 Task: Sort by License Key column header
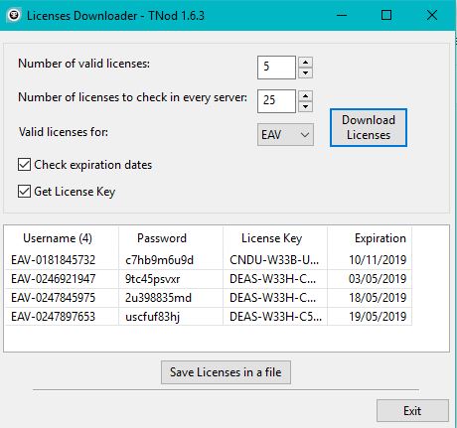pyautogui.click(x=275, y=238)
